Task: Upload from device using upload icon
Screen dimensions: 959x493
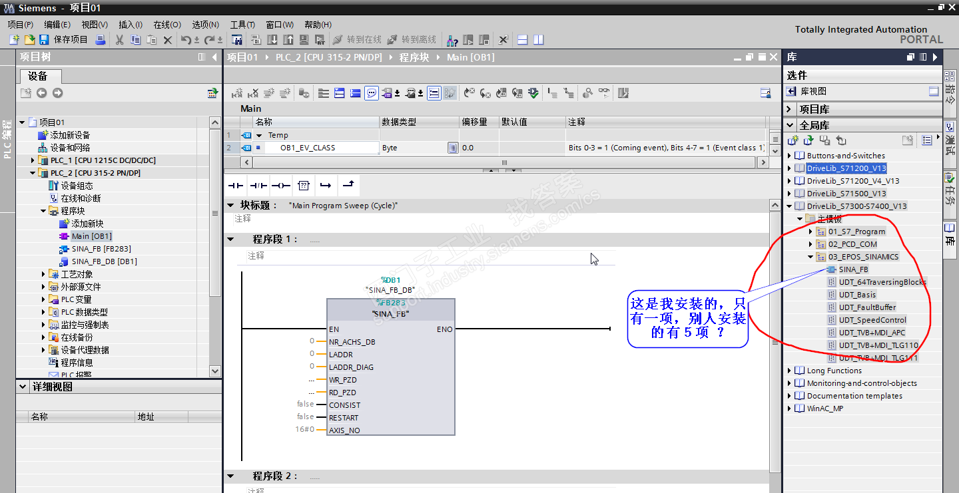Action: (x=288, y=40)
